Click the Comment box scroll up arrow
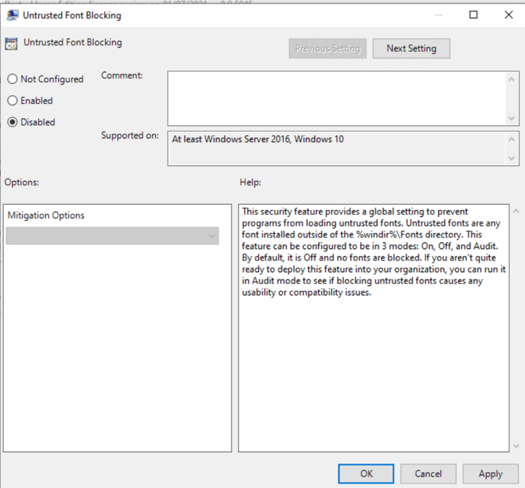 click(512, 77)
